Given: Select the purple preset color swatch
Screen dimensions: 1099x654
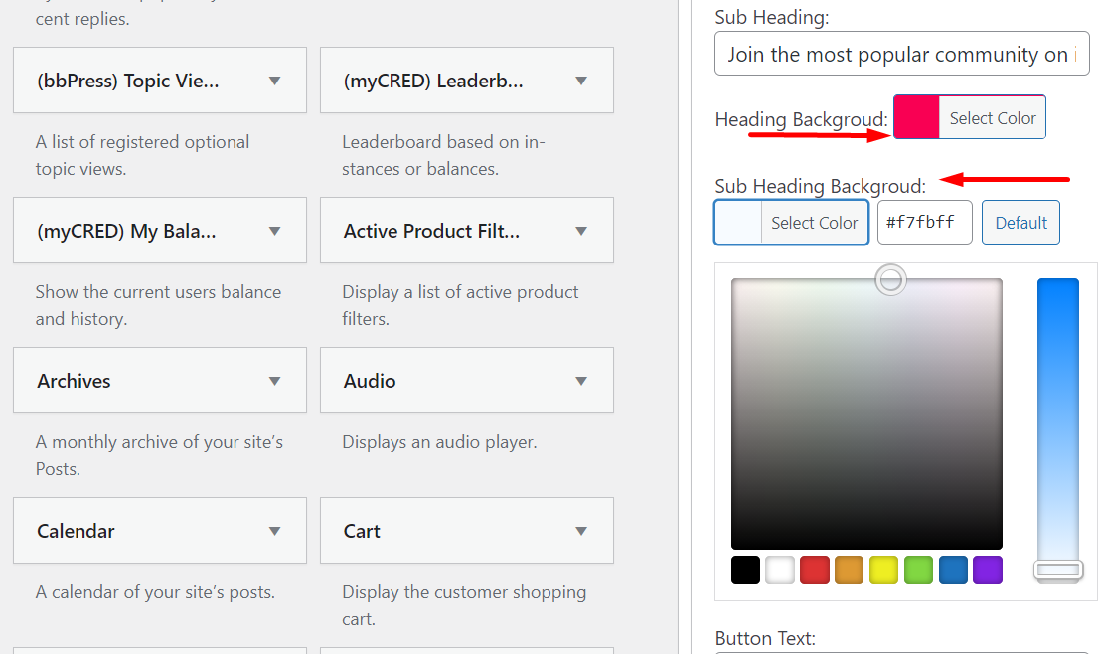Looking at the screenshot, I should (988, 570).
